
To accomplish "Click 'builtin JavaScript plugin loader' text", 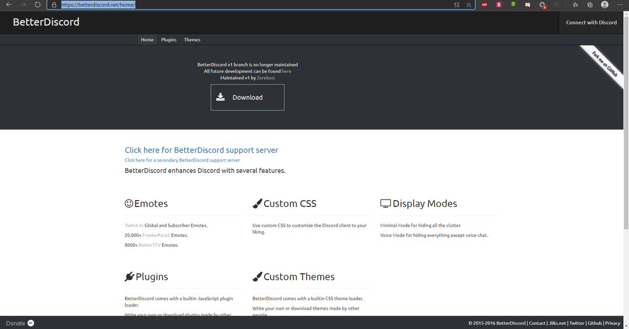I will (x=179, y=302).
